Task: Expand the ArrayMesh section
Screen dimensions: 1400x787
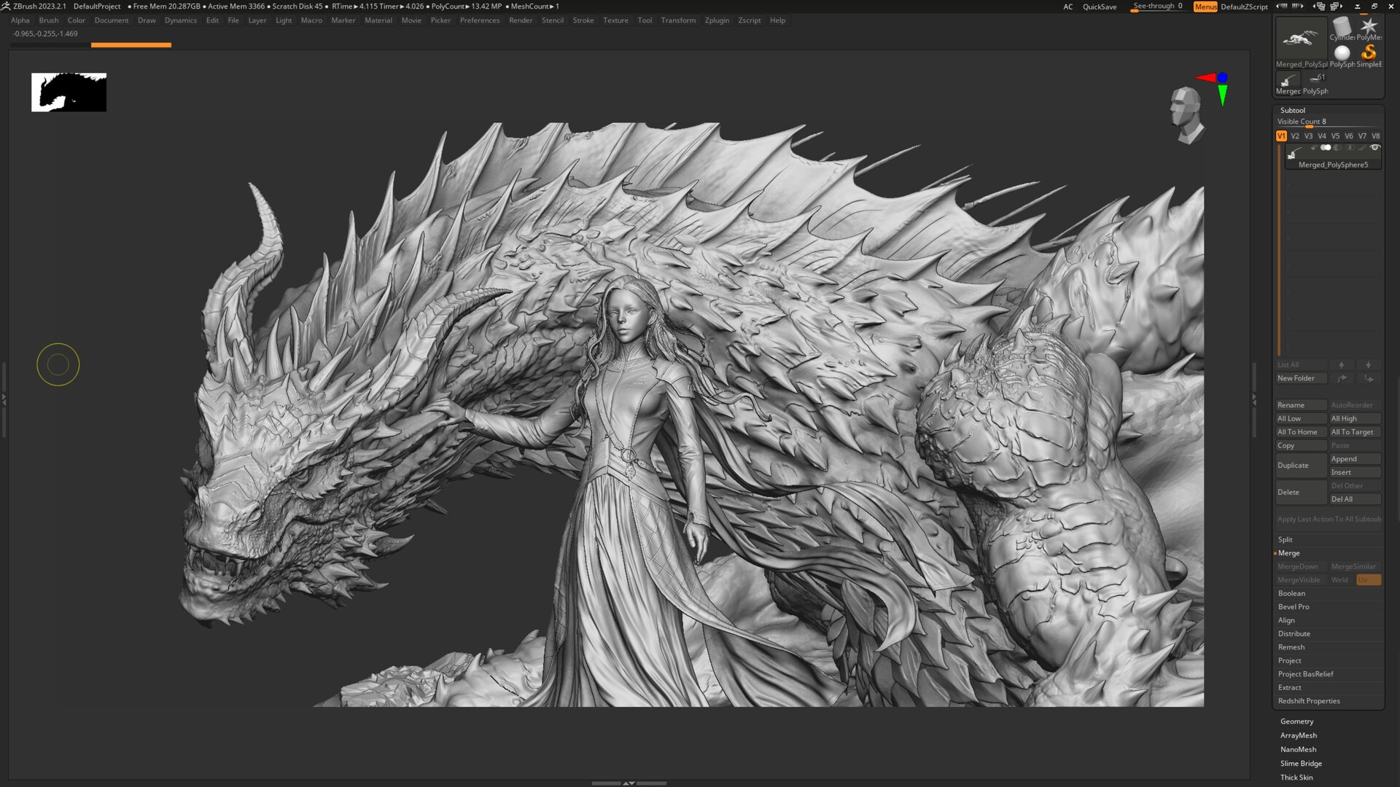Action: coord(1299,735)
